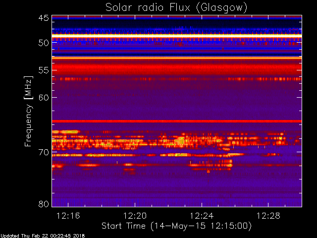This screenshot has width=317, height=238.
Task: Click the "Updated Thu Feb 22" timestamp text
Action: pos(43,236)
